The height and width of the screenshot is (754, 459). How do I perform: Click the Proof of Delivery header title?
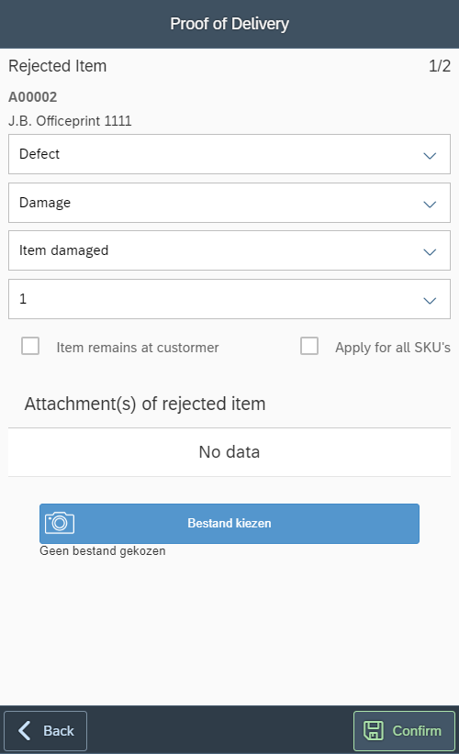point(229,24)
